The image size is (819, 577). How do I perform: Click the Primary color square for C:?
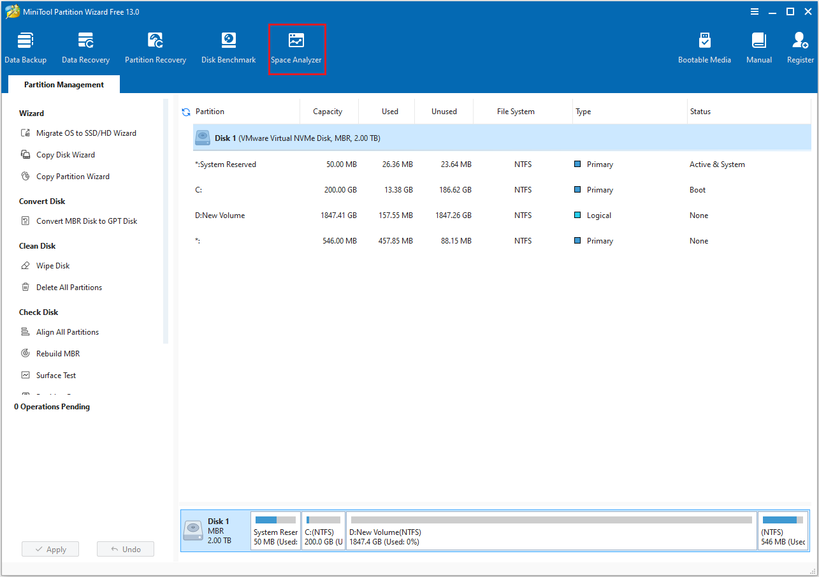pos(577,190)
